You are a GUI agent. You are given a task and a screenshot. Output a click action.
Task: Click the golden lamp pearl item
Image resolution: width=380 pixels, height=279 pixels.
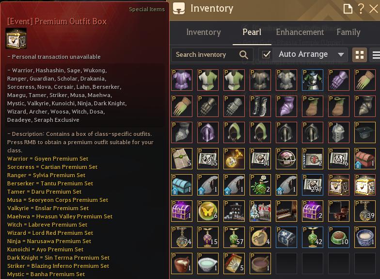(x=234, y=159)
